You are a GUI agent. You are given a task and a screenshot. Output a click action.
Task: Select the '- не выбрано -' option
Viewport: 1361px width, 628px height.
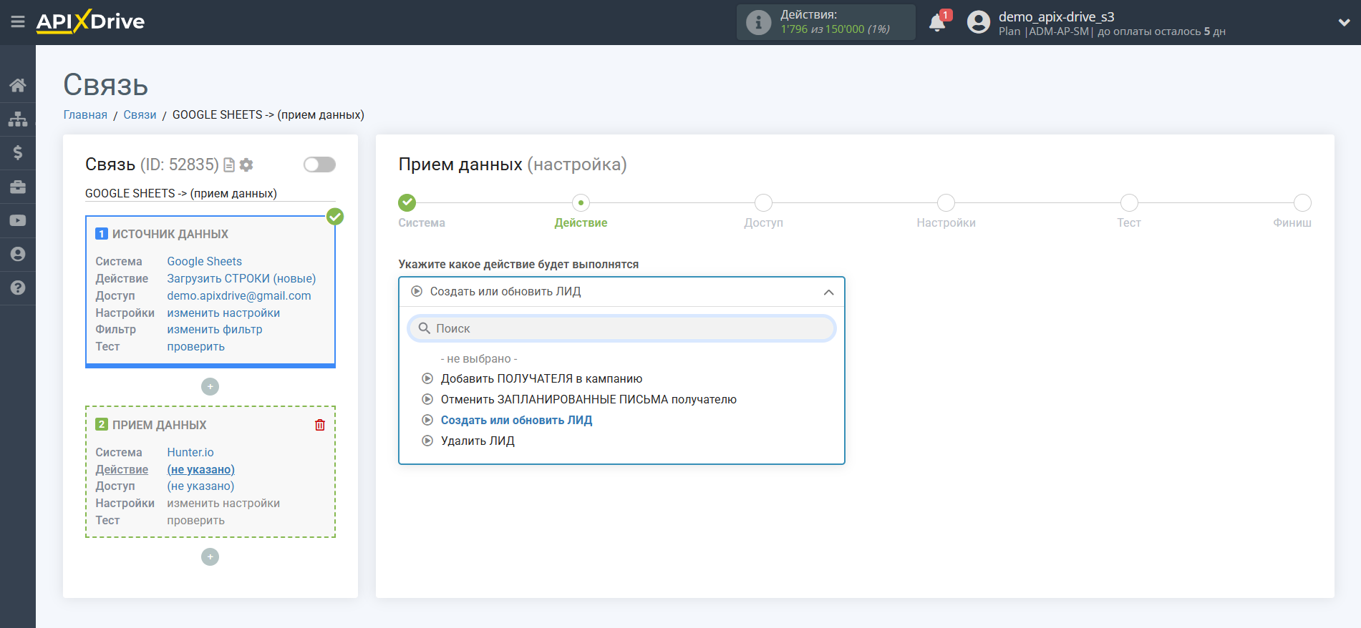(479, 358)
